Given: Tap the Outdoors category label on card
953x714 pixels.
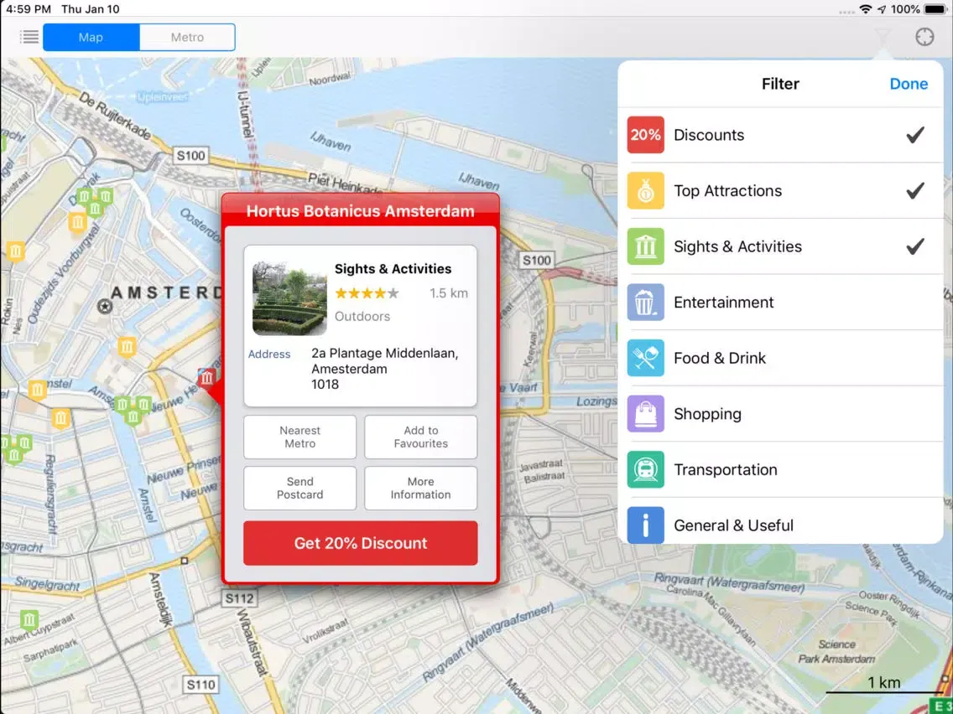Looking at the screenshot, I should [x=362, y=316].
